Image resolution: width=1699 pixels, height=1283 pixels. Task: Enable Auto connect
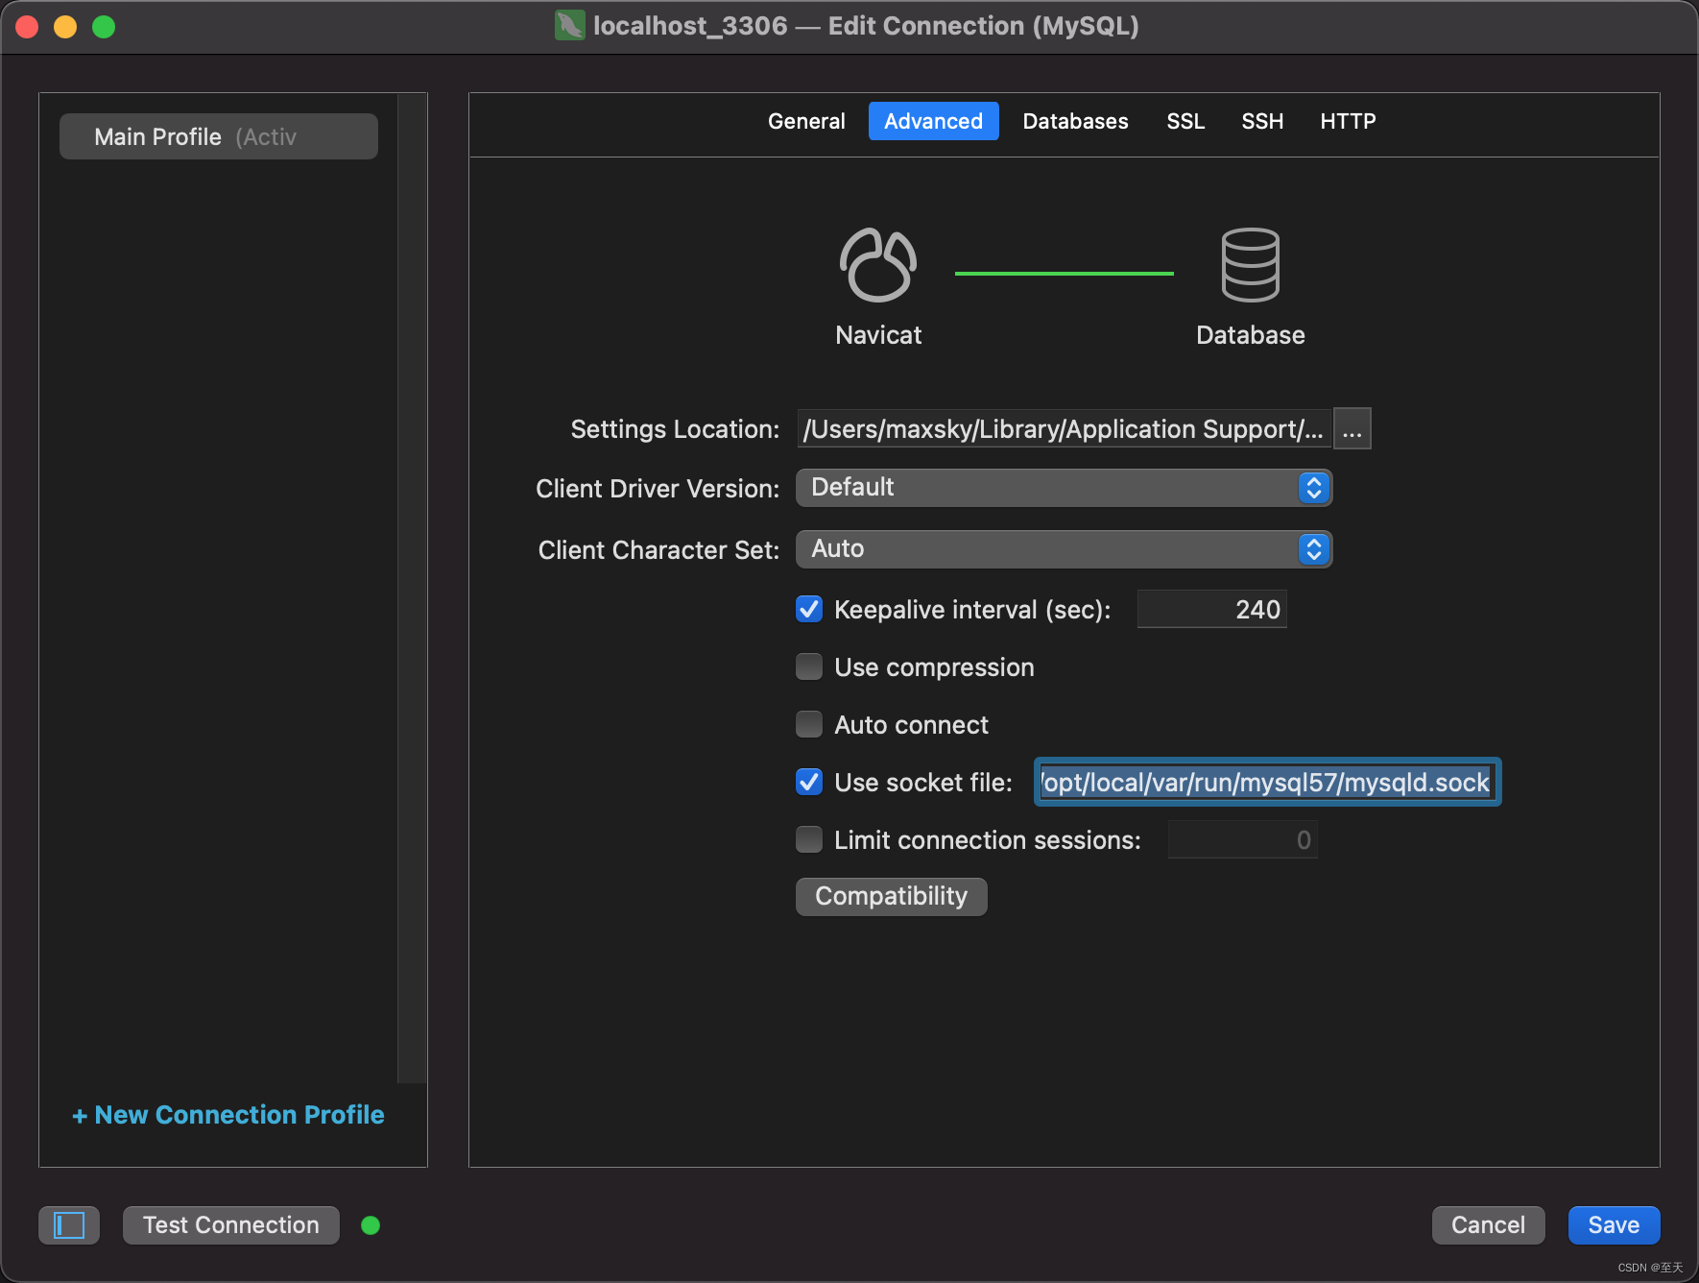click(x=809, y=724)
